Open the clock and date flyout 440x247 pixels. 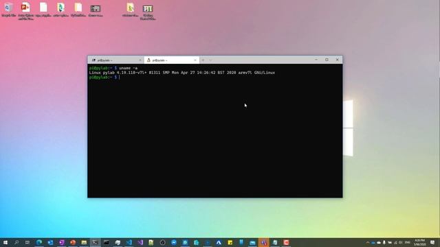(x=420, y=242)
